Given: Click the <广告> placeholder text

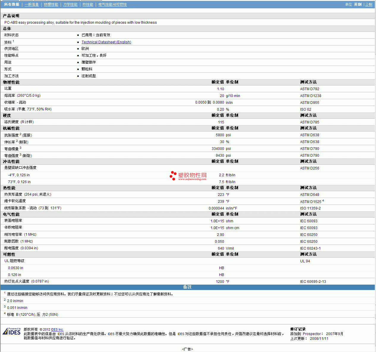Looking at the screenshot, I should coord(188,349).
